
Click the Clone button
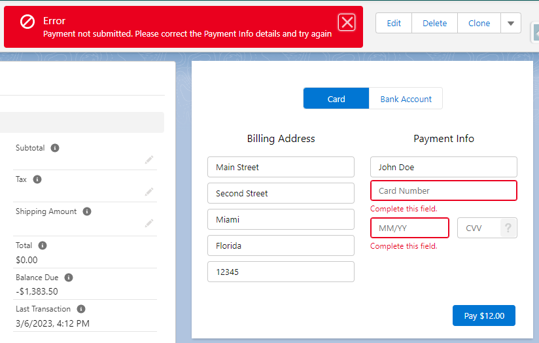[479, 23]
